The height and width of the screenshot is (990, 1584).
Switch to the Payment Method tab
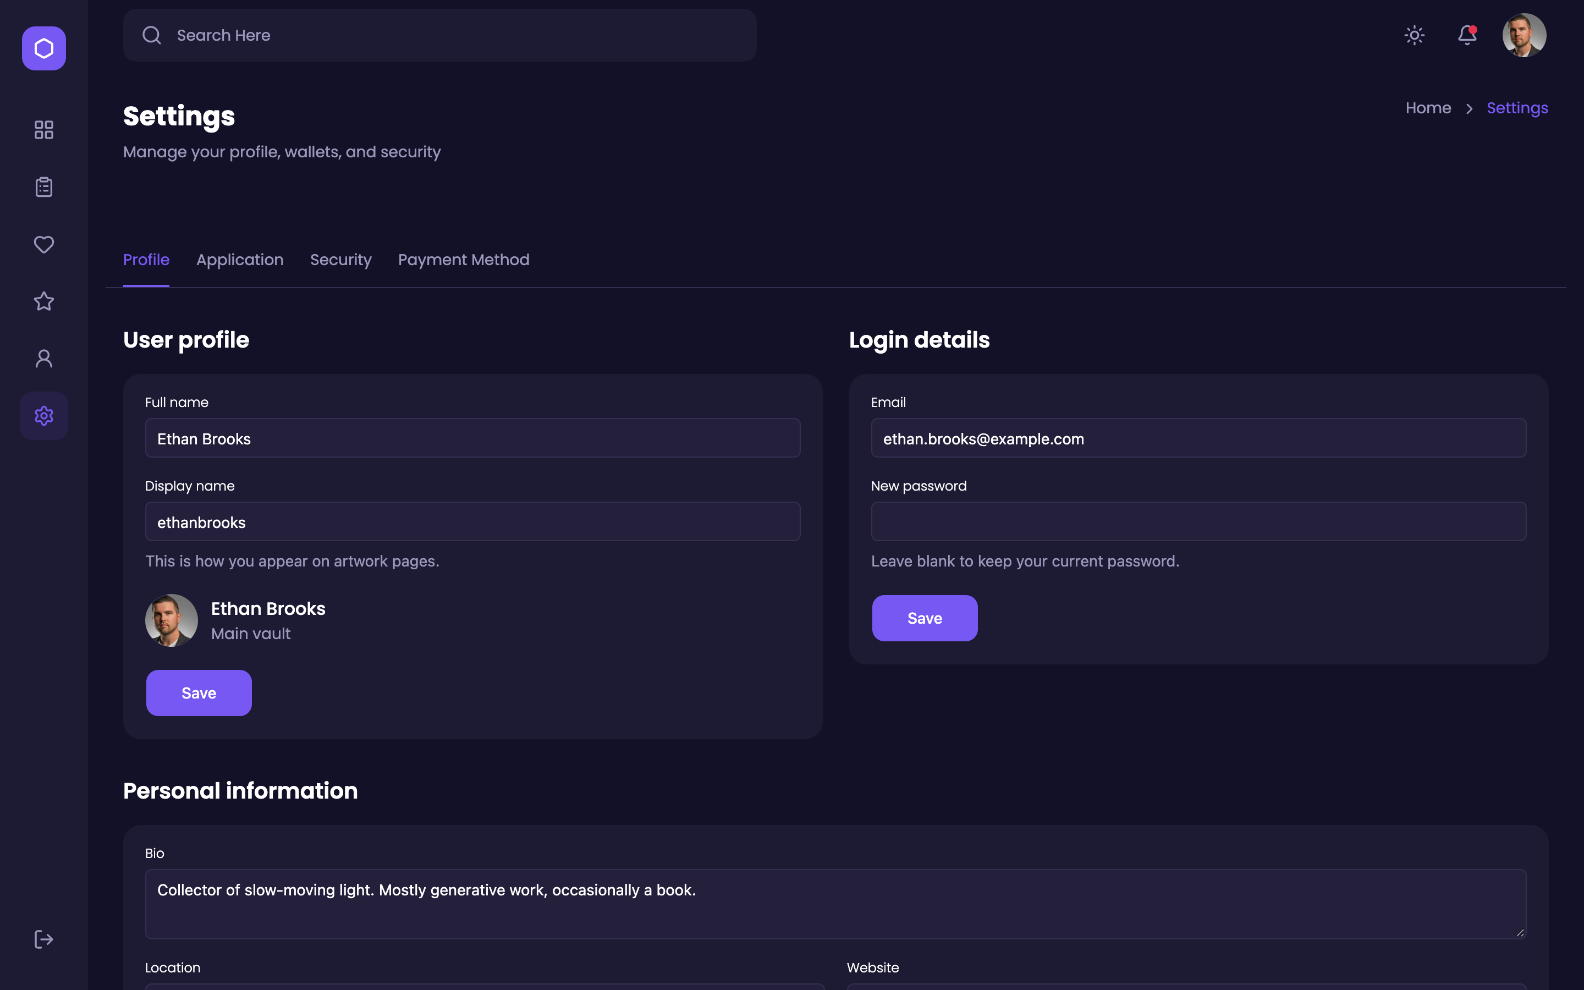(464, 260)
